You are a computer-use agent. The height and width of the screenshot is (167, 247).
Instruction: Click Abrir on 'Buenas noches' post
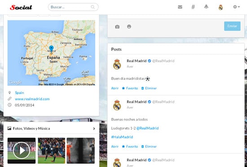point(115,146)
